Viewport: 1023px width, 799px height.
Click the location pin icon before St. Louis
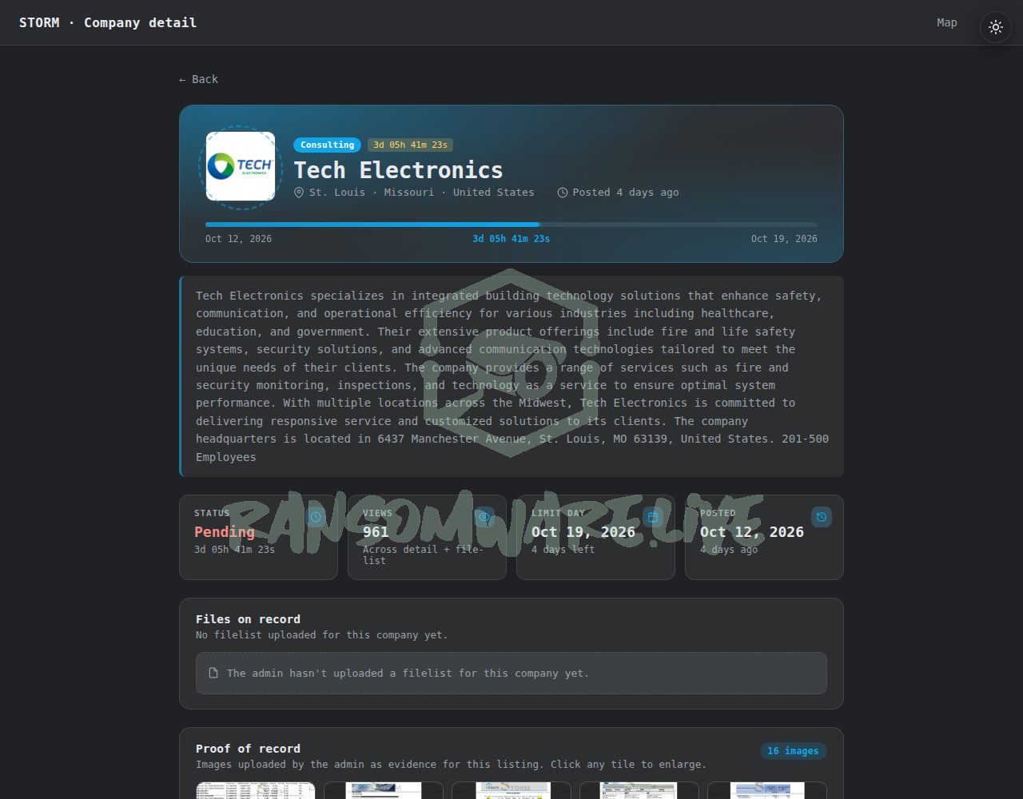click(299, 193)
